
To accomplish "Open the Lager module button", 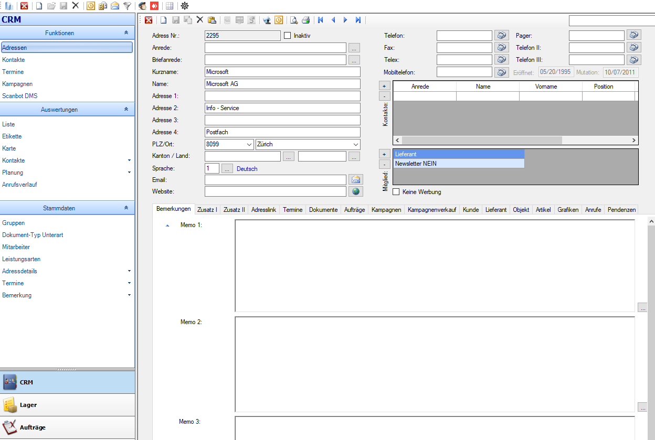I will pyautogui.click(x=67, y=405).
